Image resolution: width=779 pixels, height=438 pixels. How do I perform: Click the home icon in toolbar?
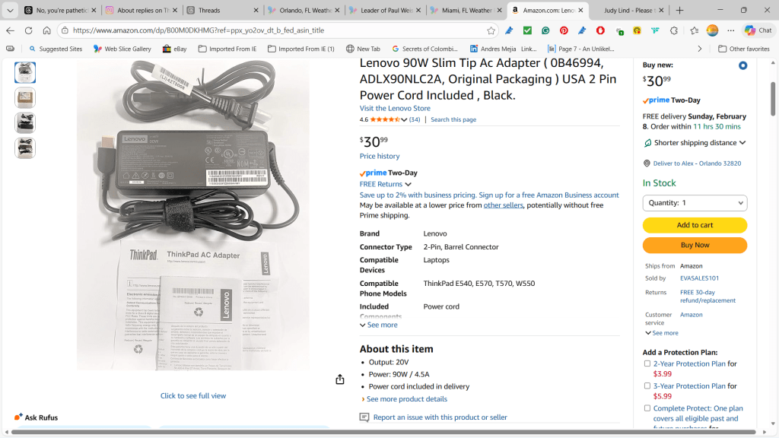pyautogui.click(x=46, y=30)
